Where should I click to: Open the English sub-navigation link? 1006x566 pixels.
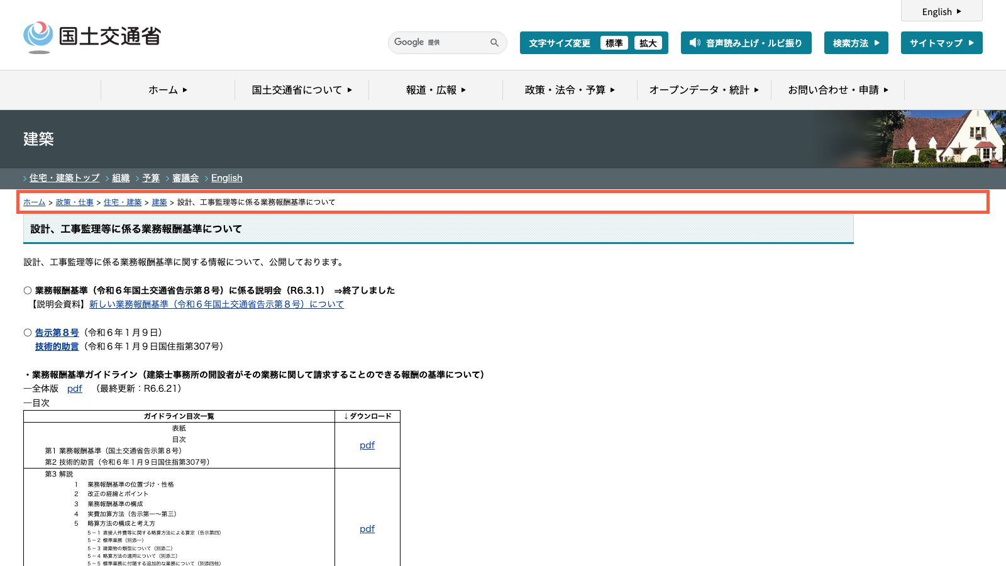[x=226, y=178]
